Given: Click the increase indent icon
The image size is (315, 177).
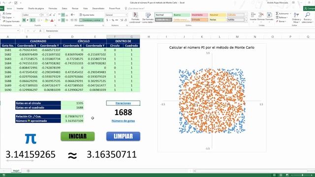Looking at the screenshot, I should click(76, 20).
